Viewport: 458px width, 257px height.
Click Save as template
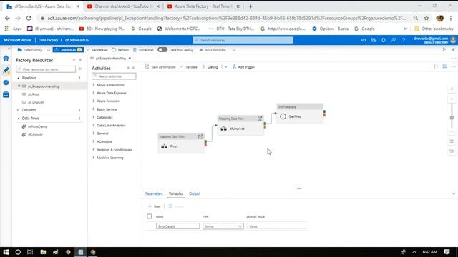[160, 66]
